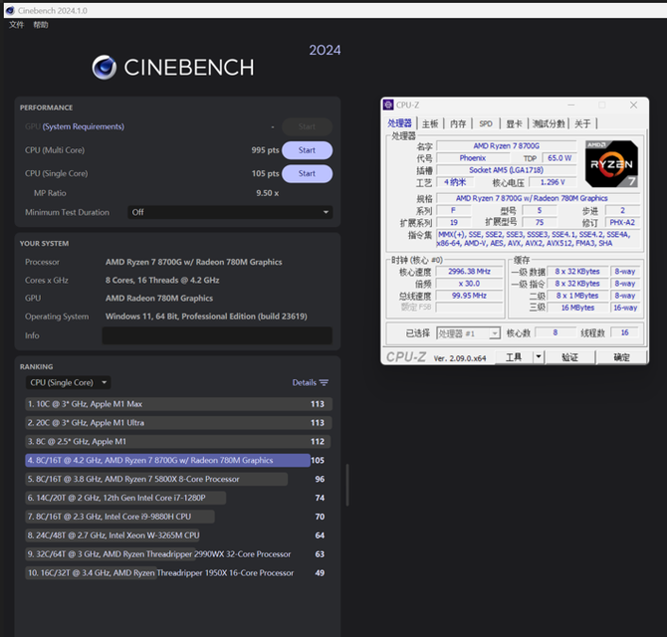The image size is (667, 637).
Task: Open the CPU (Single Core) ranking dropdown
Action: 68,383
